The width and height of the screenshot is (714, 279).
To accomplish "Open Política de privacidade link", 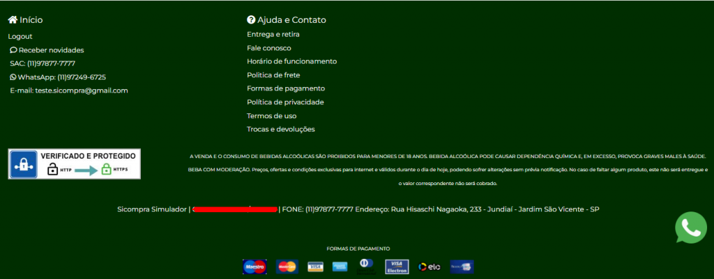I will [285, 102].
